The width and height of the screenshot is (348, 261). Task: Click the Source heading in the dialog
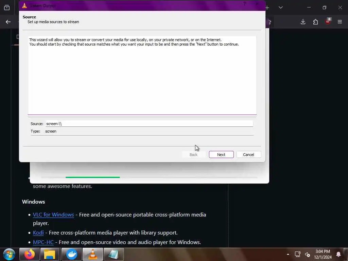coord(29,17)
